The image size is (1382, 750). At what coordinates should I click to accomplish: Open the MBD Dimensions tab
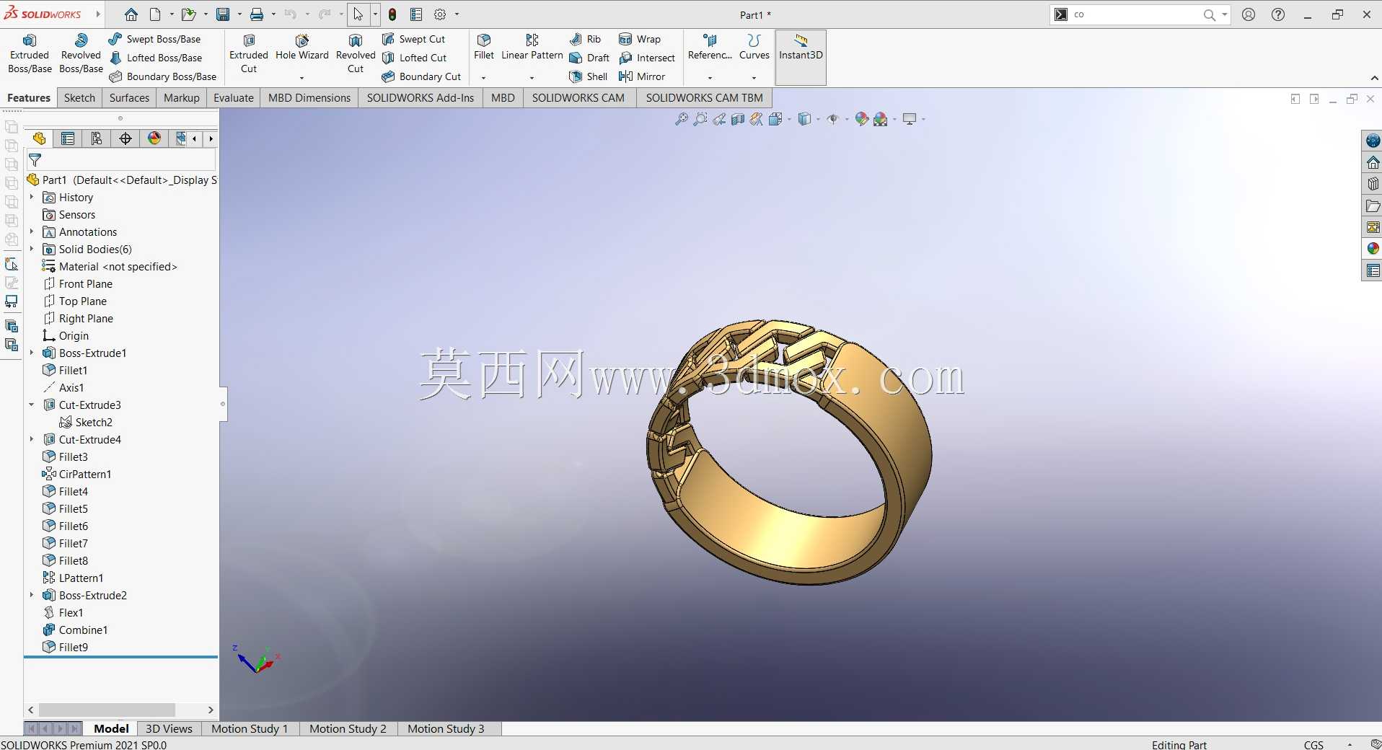click(x=309, y=98)
